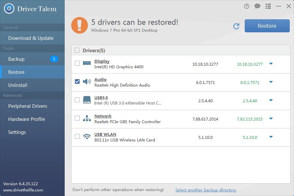Click Version 6.4.35.122 label
Screen dimensions: 294x196
coord(21,184)
